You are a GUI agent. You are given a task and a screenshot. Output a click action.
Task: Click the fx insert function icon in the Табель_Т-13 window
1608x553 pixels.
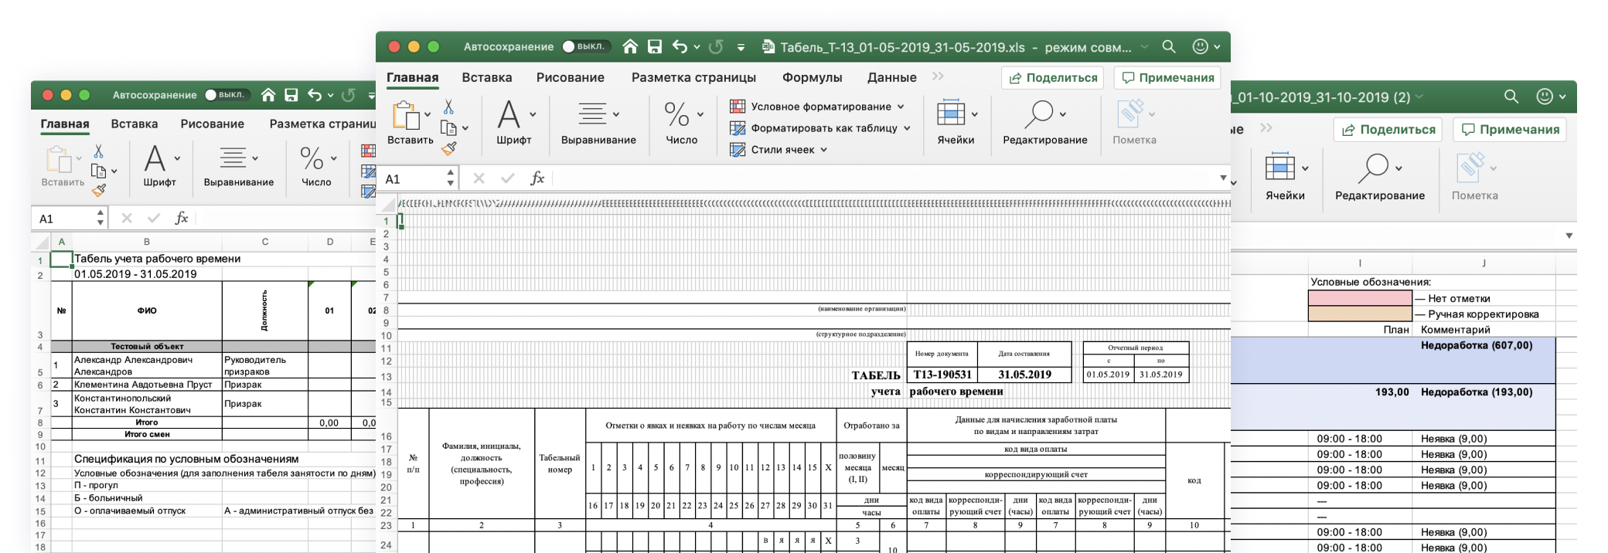[x=537, y=178]
